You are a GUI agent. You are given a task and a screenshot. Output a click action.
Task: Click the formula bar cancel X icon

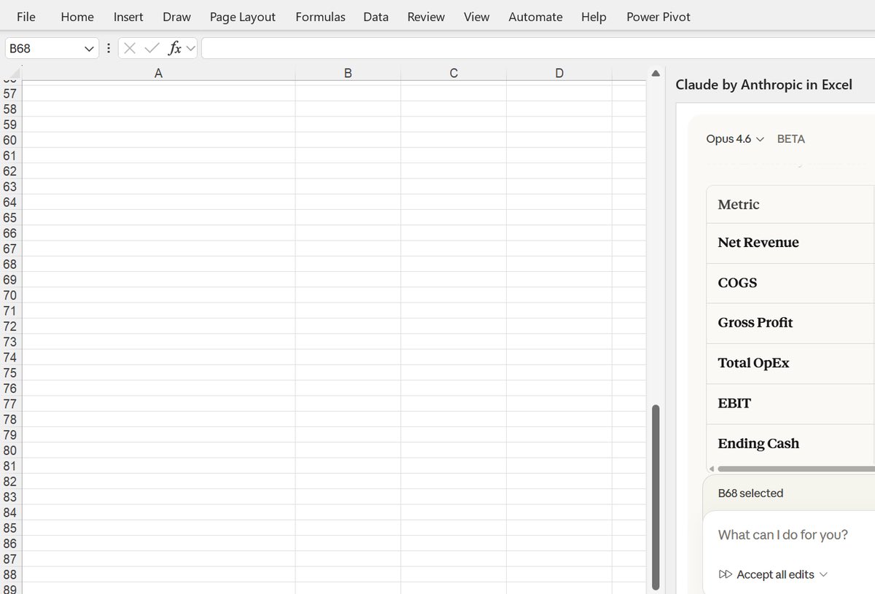click(130, 48)
